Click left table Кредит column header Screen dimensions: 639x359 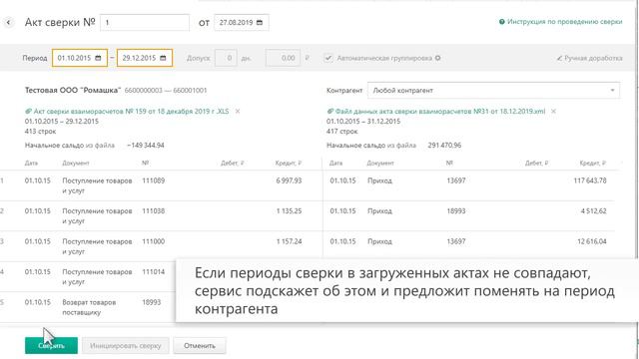point(289,163)
